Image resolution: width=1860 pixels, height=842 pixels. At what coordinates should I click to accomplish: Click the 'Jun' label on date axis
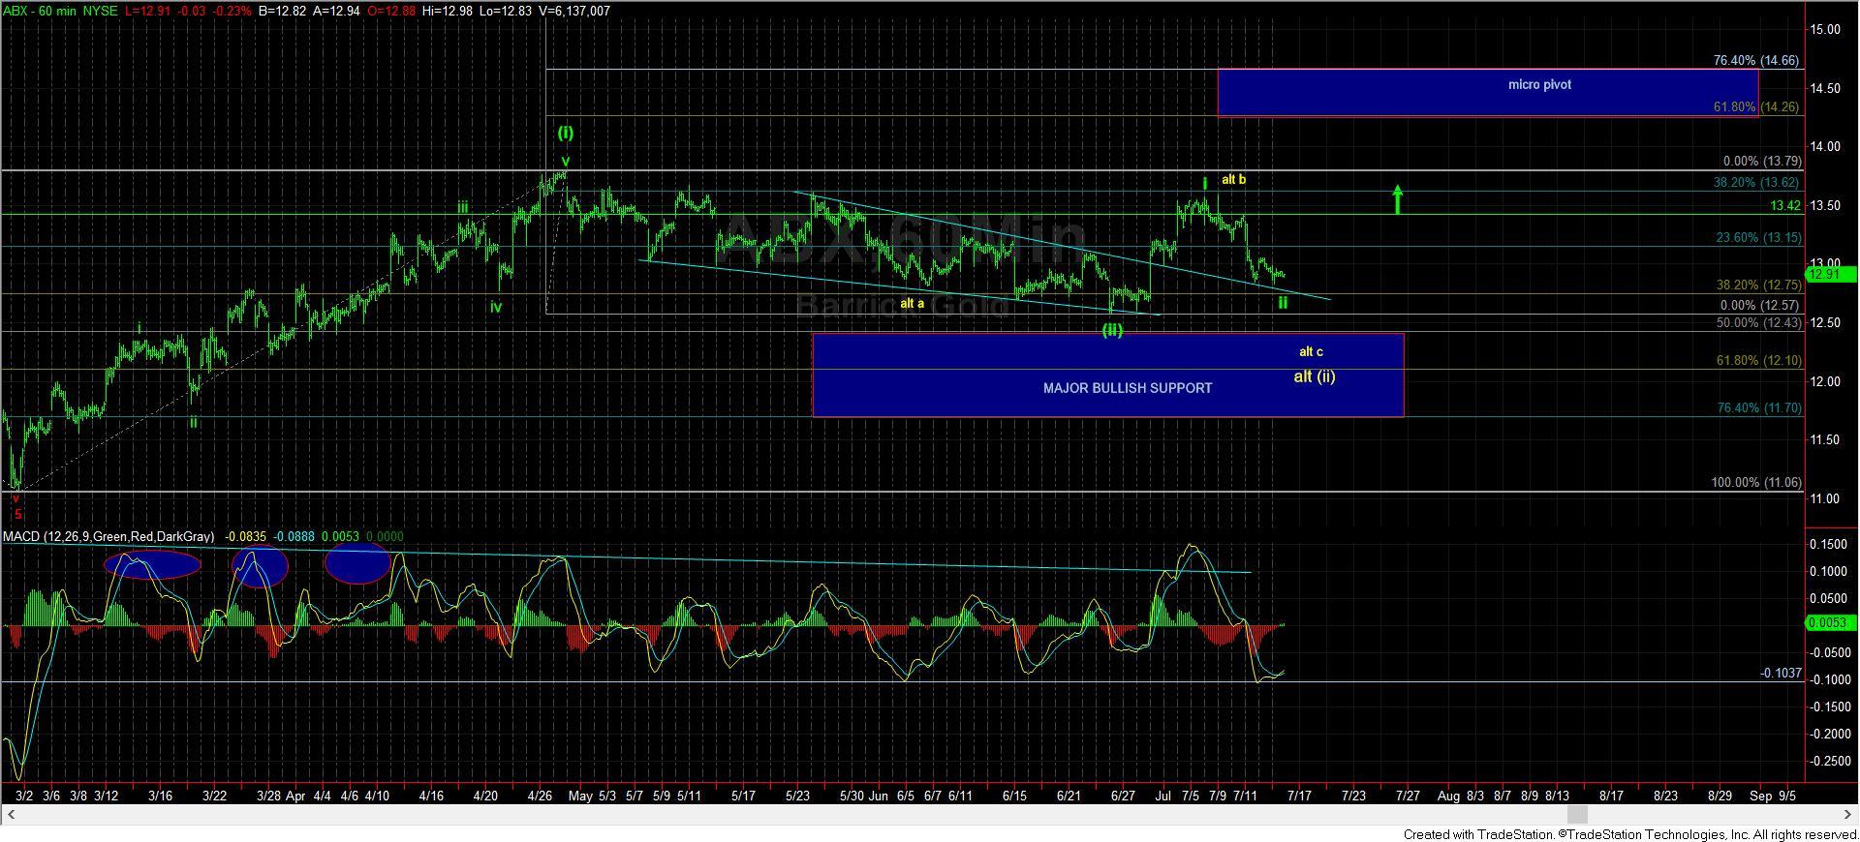(x=879, y=797)
